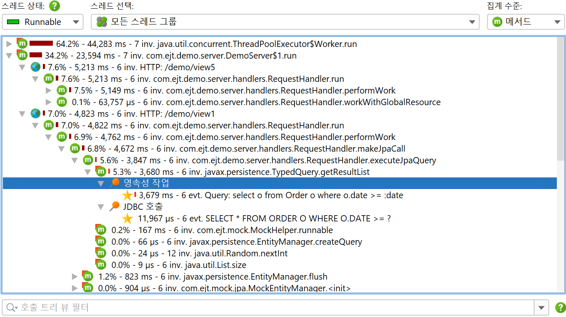
Task: Click method icon of ThreadPoolExecutor$Worker.run
Action: 22,44
